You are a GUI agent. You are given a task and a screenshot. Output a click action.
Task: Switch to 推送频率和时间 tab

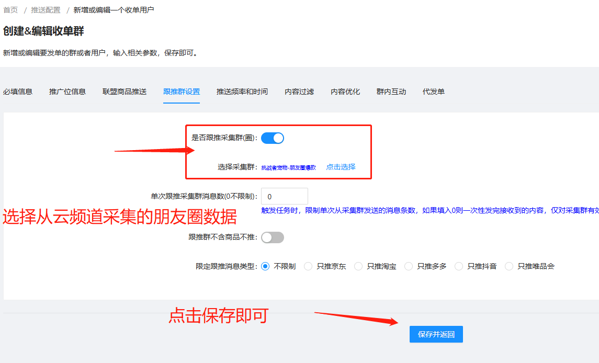point(242,92)
